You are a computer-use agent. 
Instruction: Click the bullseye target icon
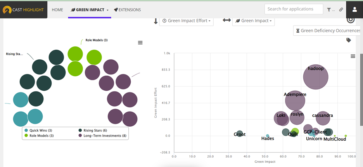click(x=350, y=20)
